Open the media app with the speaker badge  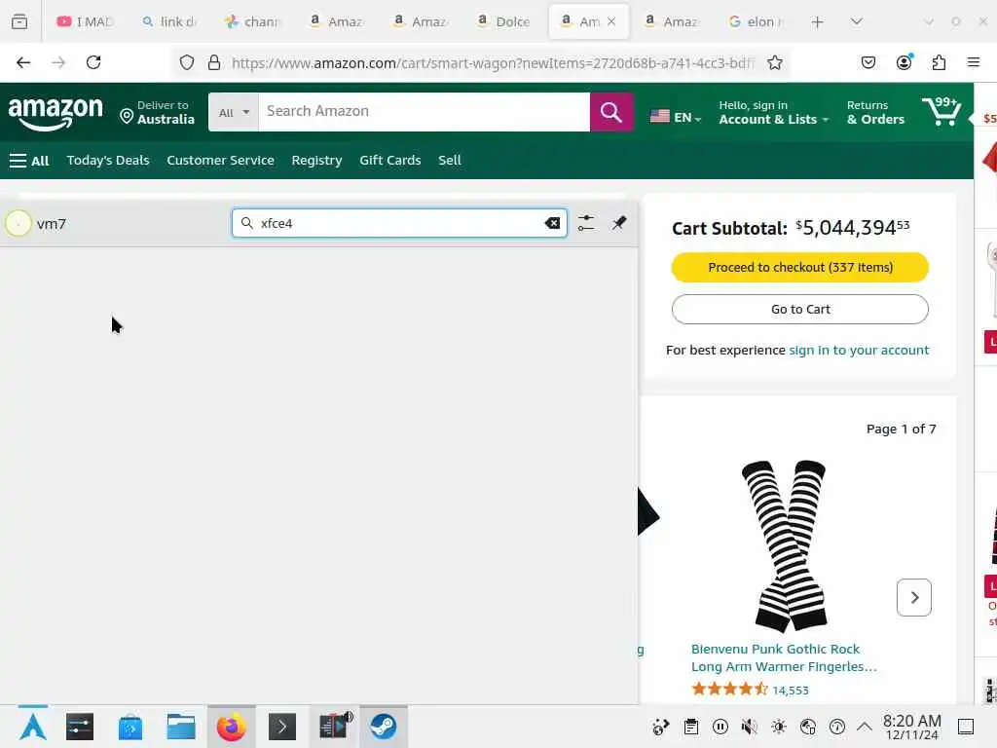tap(335, 726)
